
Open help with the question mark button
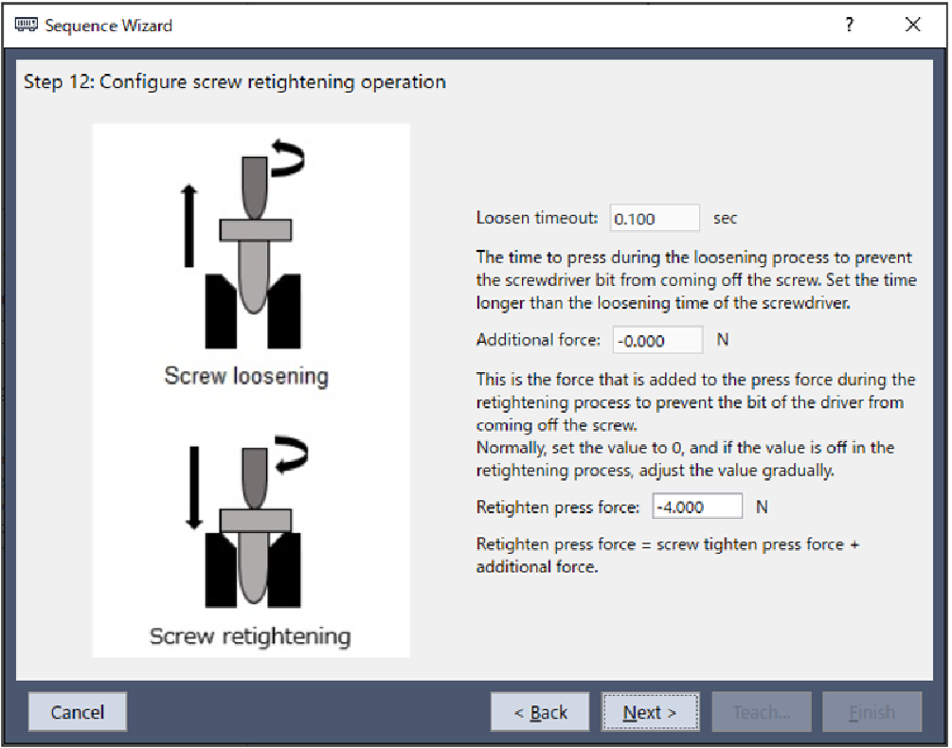tap(850, 26)
